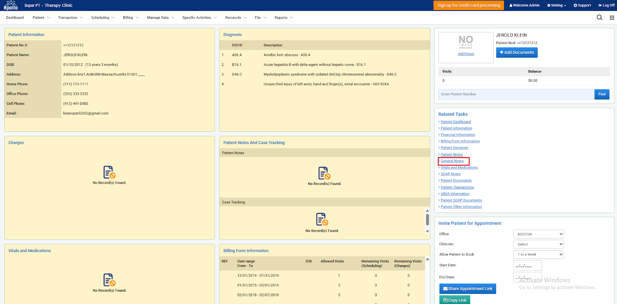Click the Support icon in header
Viewport: 617px width, 304px height.
[x=575, y=5]
